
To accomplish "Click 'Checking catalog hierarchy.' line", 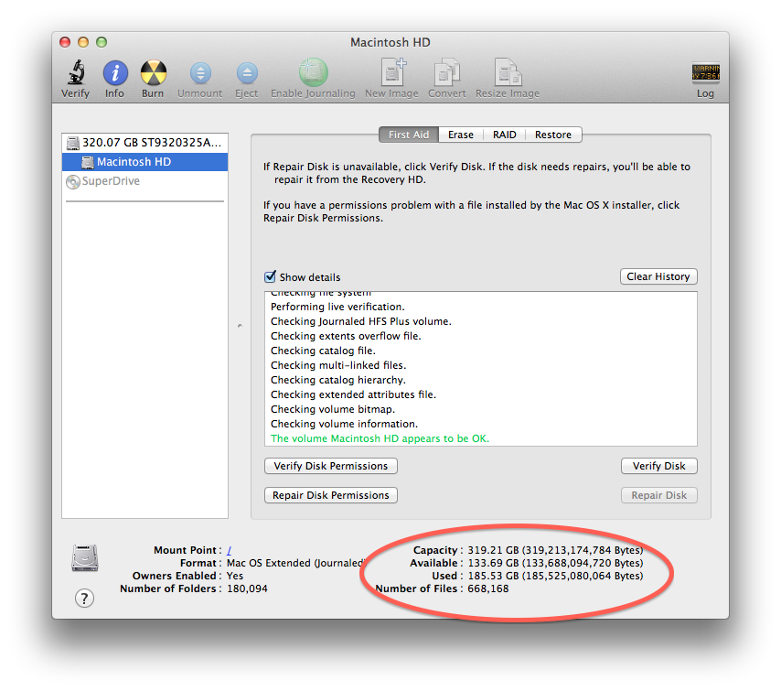I will (x=338, y=380).
